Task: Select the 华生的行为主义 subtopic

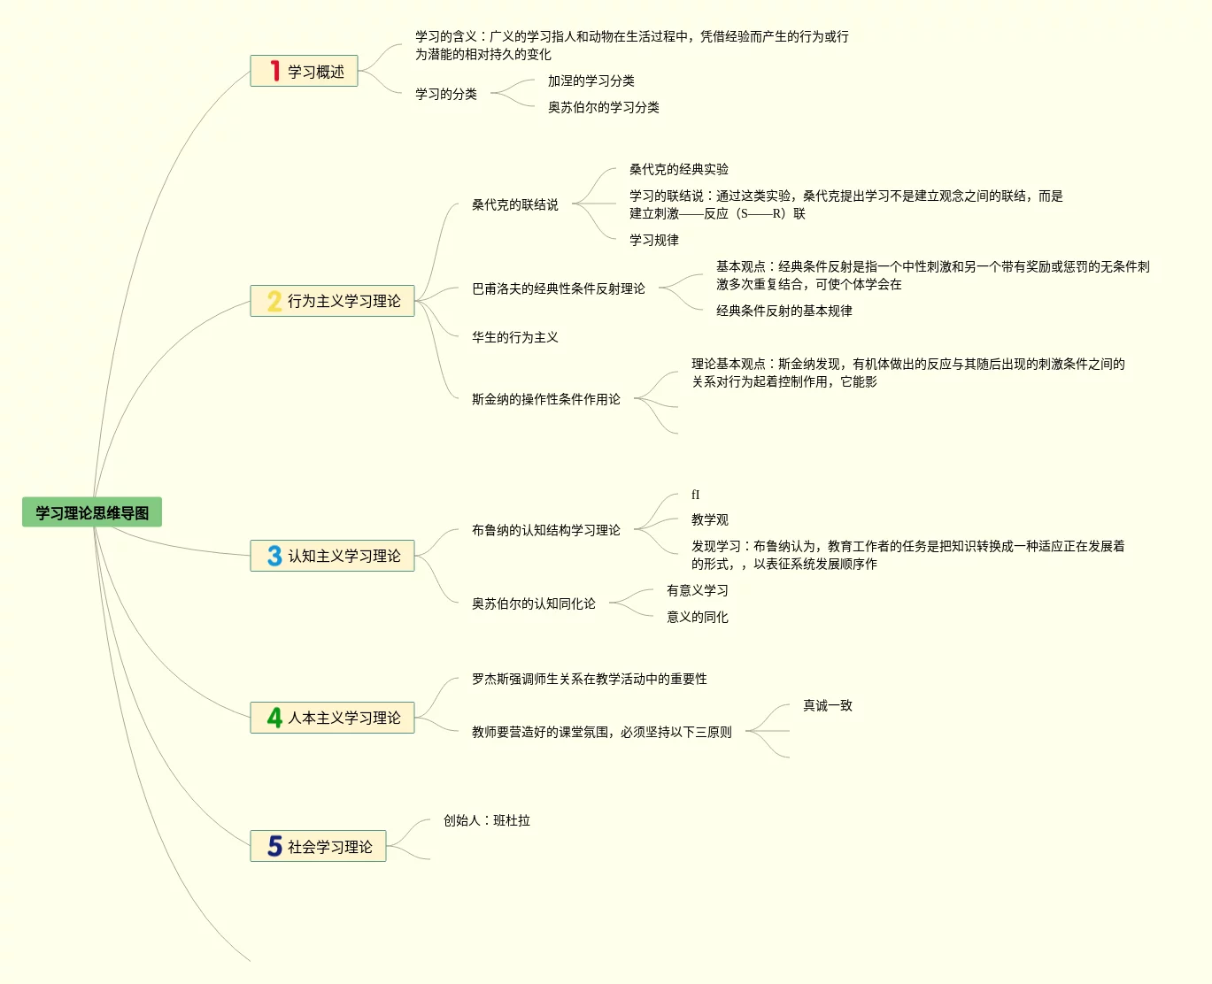Action: [x=514, y=337]
